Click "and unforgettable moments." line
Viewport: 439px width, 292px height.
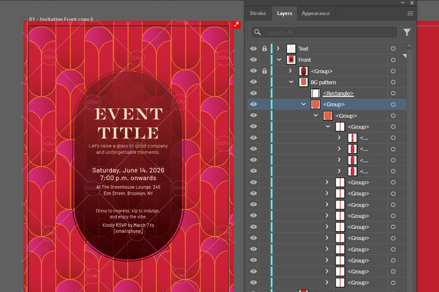point(128,152)
